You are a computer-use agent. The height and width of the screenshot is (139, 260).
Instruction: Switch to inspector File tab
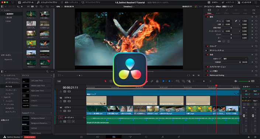tap(254, 11)
